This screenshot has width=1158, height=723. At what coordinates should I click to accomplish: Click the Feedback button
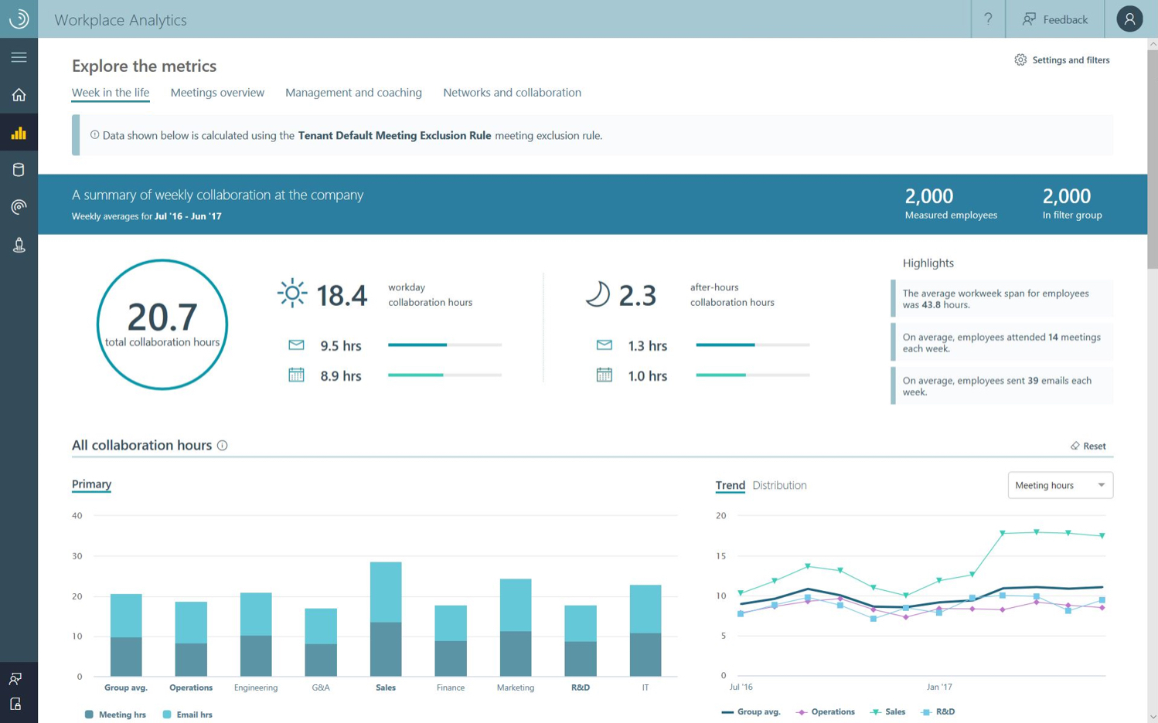pos(1055,19)
